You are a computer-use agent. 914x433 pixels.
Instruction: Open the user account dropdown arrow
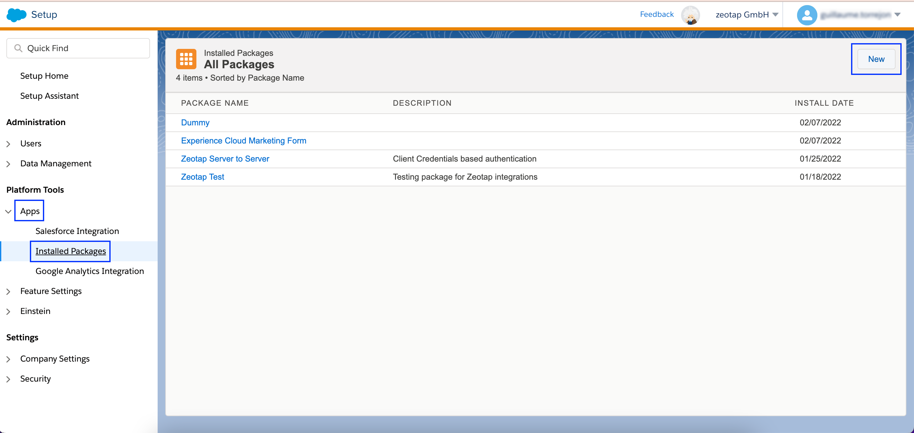897,15
